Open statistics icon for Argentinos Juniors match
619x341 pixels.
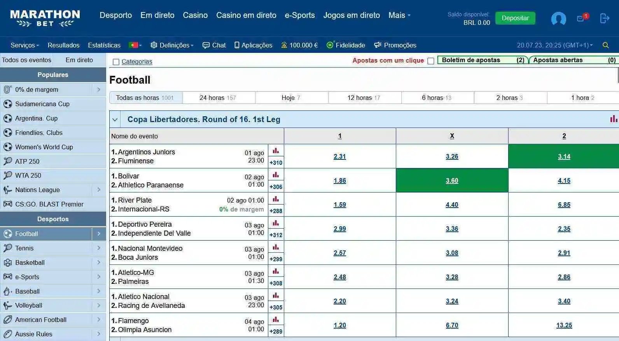point(276,151)
